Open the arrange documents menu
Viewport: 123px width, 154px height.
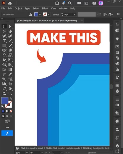79,3
